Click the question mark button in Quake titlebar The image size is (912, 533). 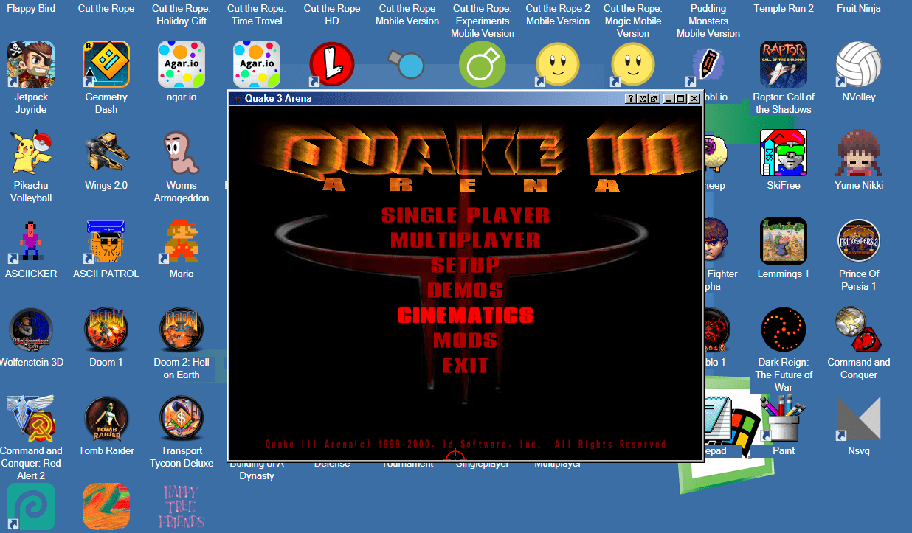pos(630,98)
